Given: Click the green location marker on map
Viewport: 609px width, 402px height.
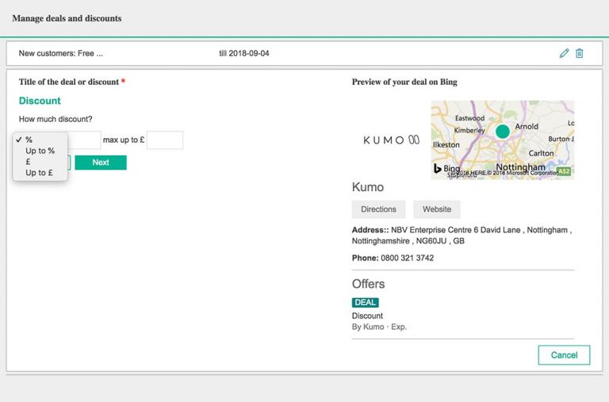Looking at the screenshot, I should [503, 132].
